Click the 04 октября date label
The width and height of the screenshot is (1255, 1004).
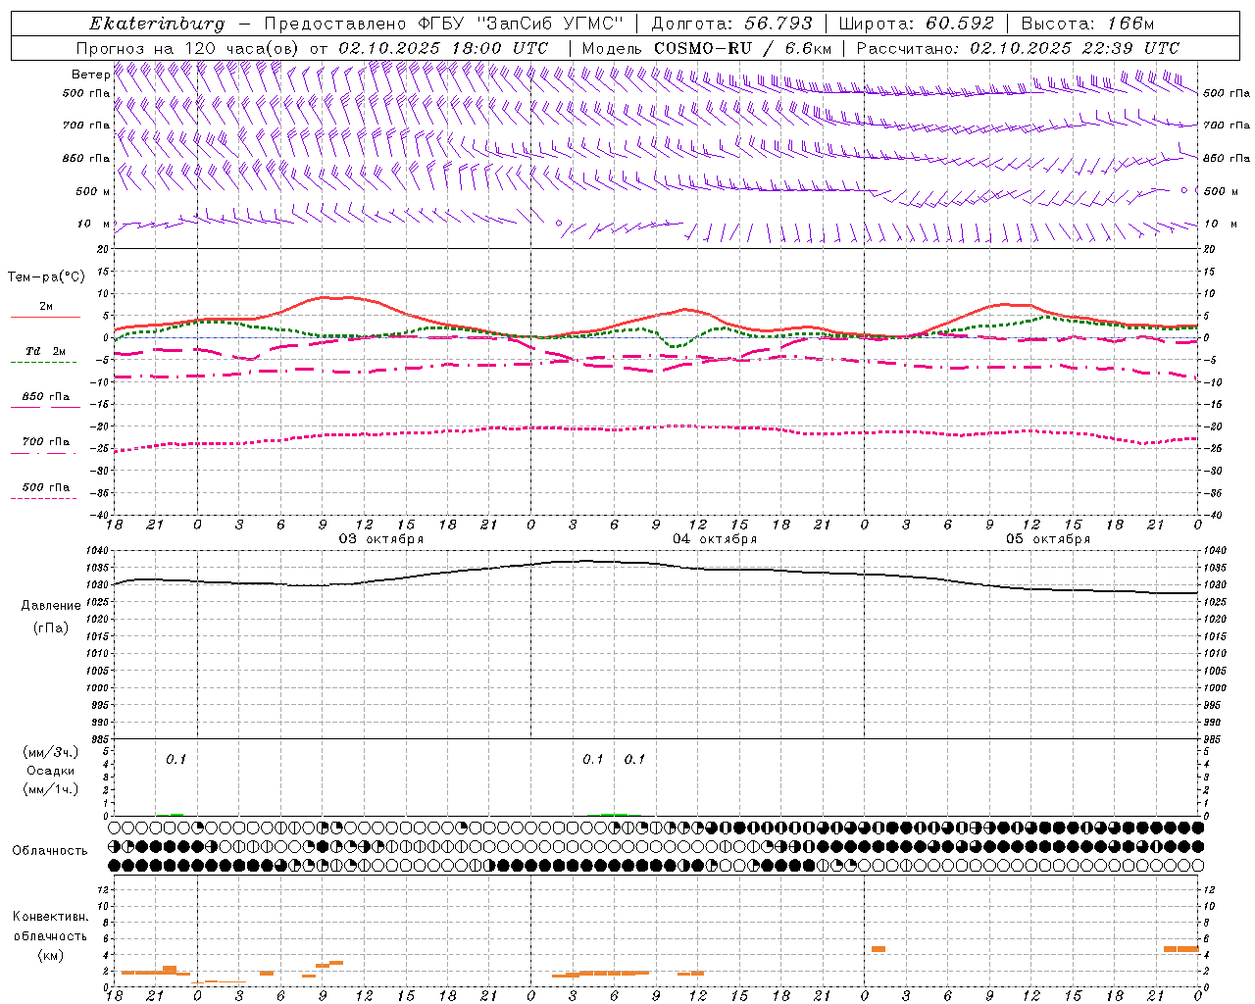point(715,539)
